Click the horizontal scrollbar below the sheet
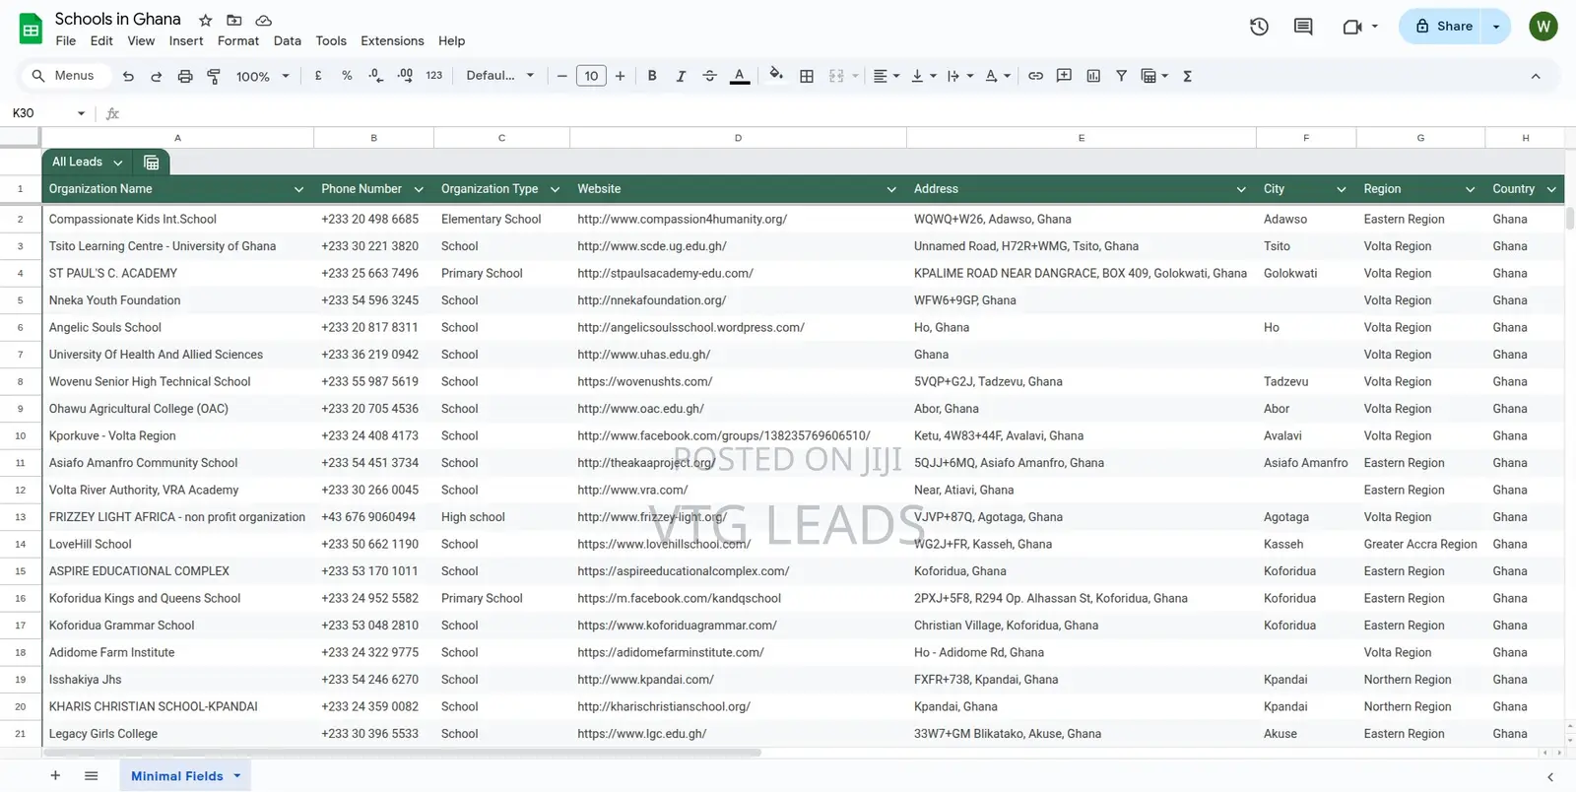Screen dimensions: 1576x792 [402, 753]
